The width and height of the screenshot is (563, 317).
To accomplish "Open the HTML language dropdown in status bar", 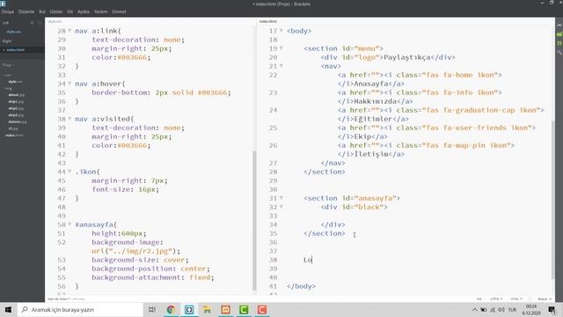I will 516,299.
